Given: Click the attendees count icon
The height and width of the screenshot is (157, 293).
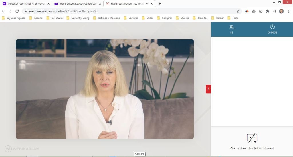Looking at the screenshot, I should [231, 27].
